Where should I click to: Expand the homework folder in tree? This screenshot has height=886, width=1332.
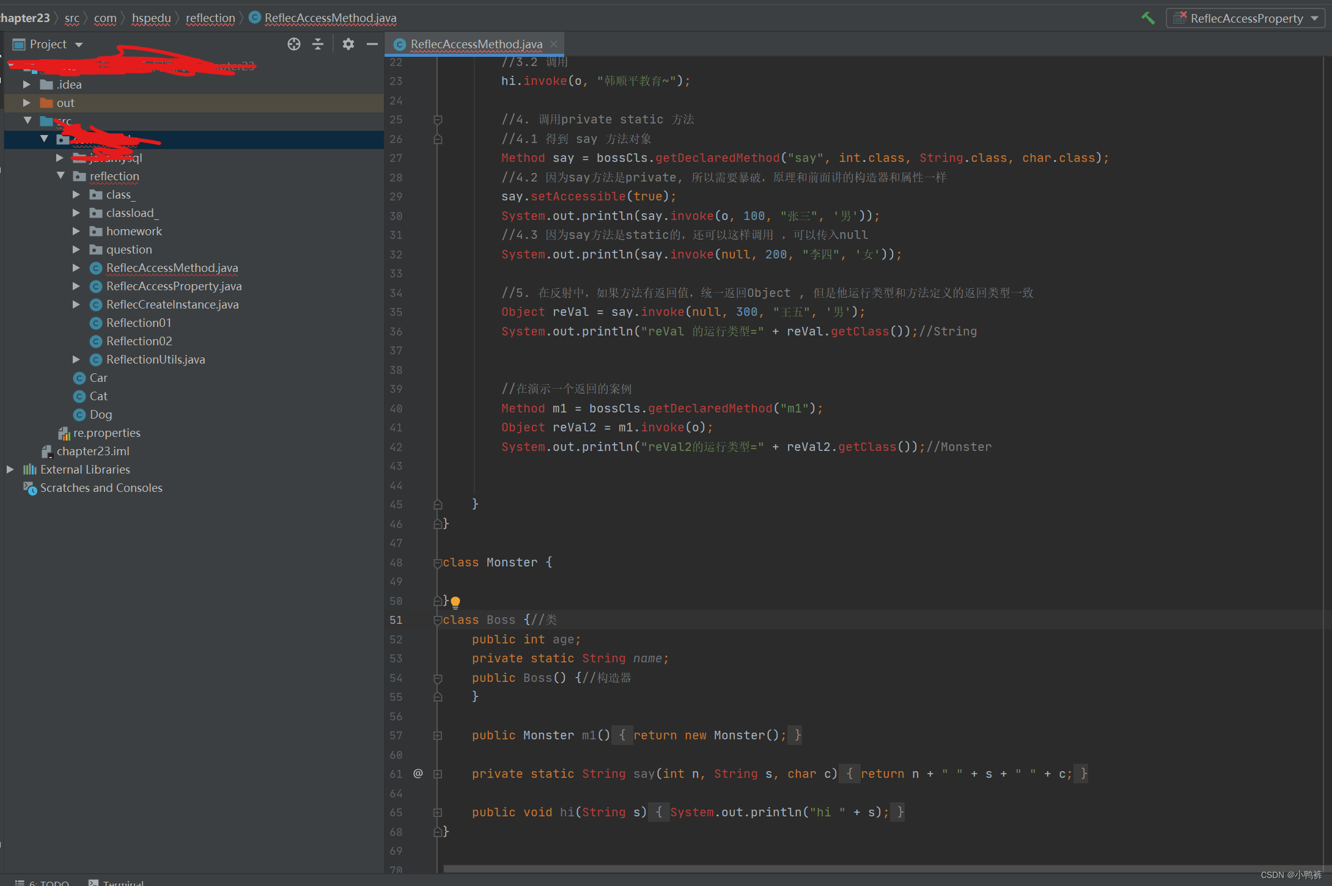click(76, 231)
